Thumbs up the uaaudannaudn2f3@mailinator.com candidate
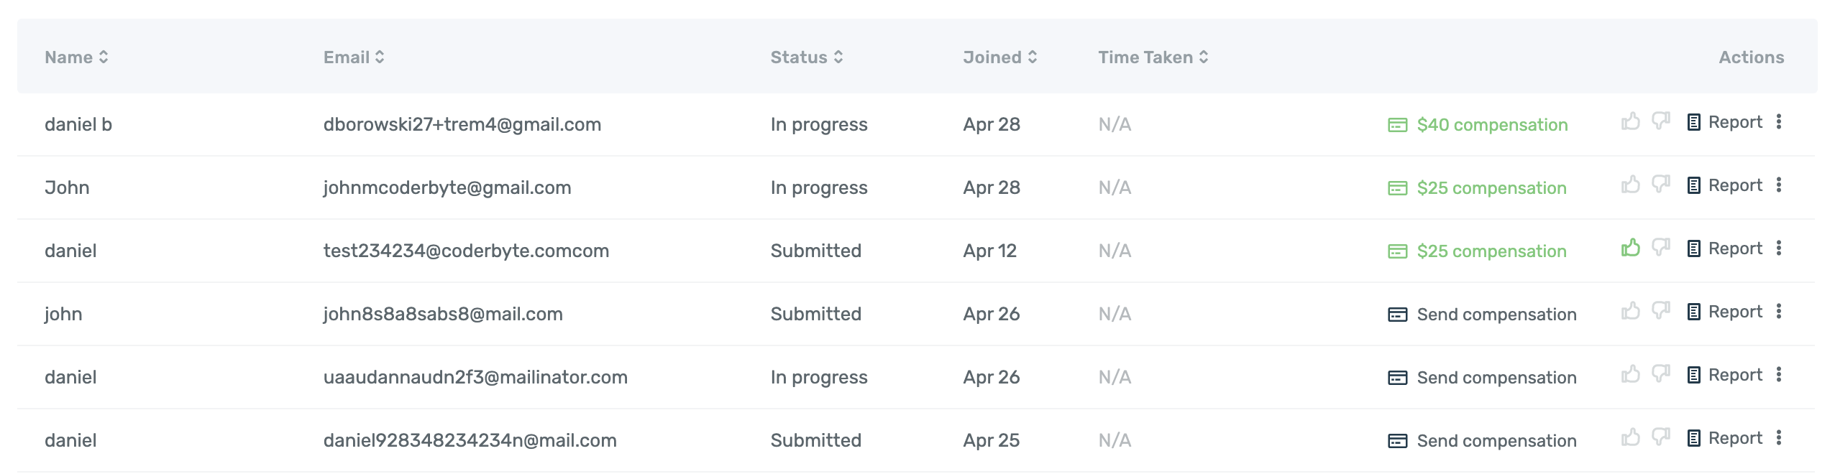The image size is (1835, 474). pyautogui.click(x=1630, y=374)
